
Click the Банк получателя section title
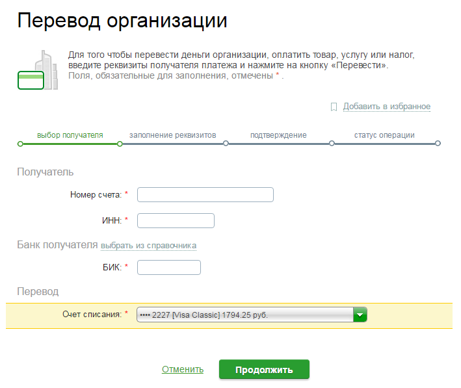click(x=57, y=245)
